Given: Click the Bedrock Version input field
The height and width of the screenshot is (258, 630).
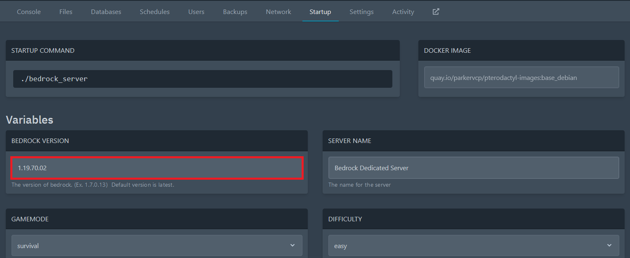Looking at the screenshot, I should [x=157, y=168].
